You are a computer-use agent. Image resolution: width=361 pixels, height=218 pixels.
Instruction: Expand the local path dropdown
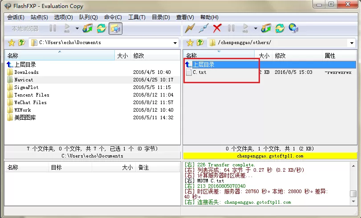click(x=175, y=43)
